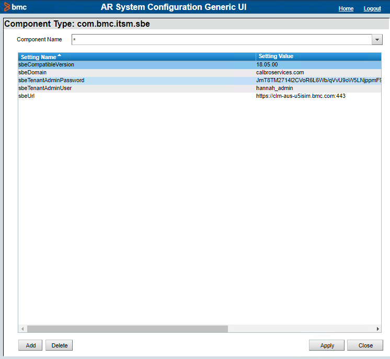Click the Setting Name sort arrow
Screen dimensions: 390x359
coord(59,55)
